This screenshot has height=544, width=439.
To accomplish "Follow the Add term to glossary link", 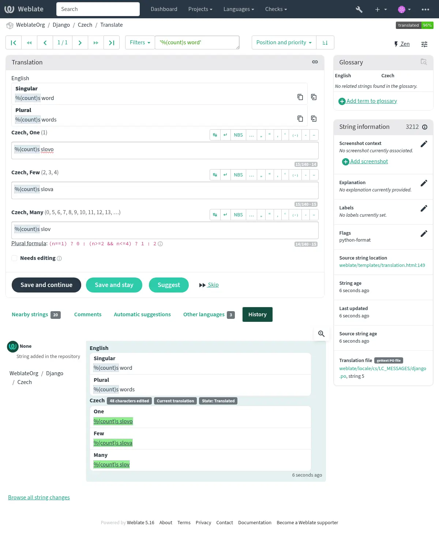I will tap(371, 101).
